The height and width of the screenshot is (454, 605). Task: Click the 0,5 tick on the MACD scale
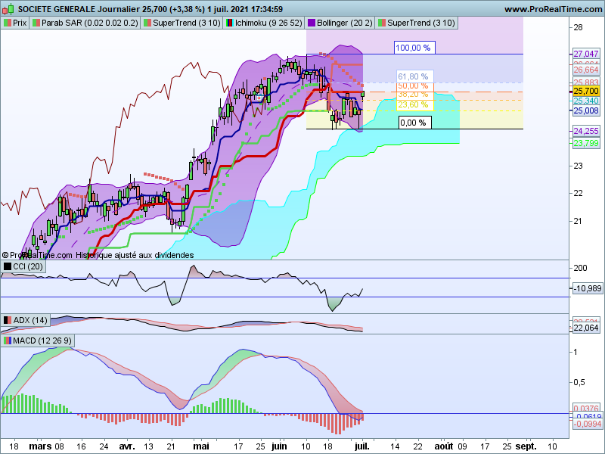[579, 382]
